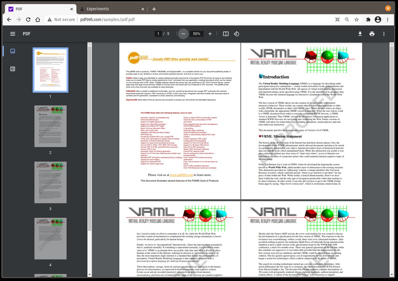Click the zoom in plus button

tap(210, 34)
